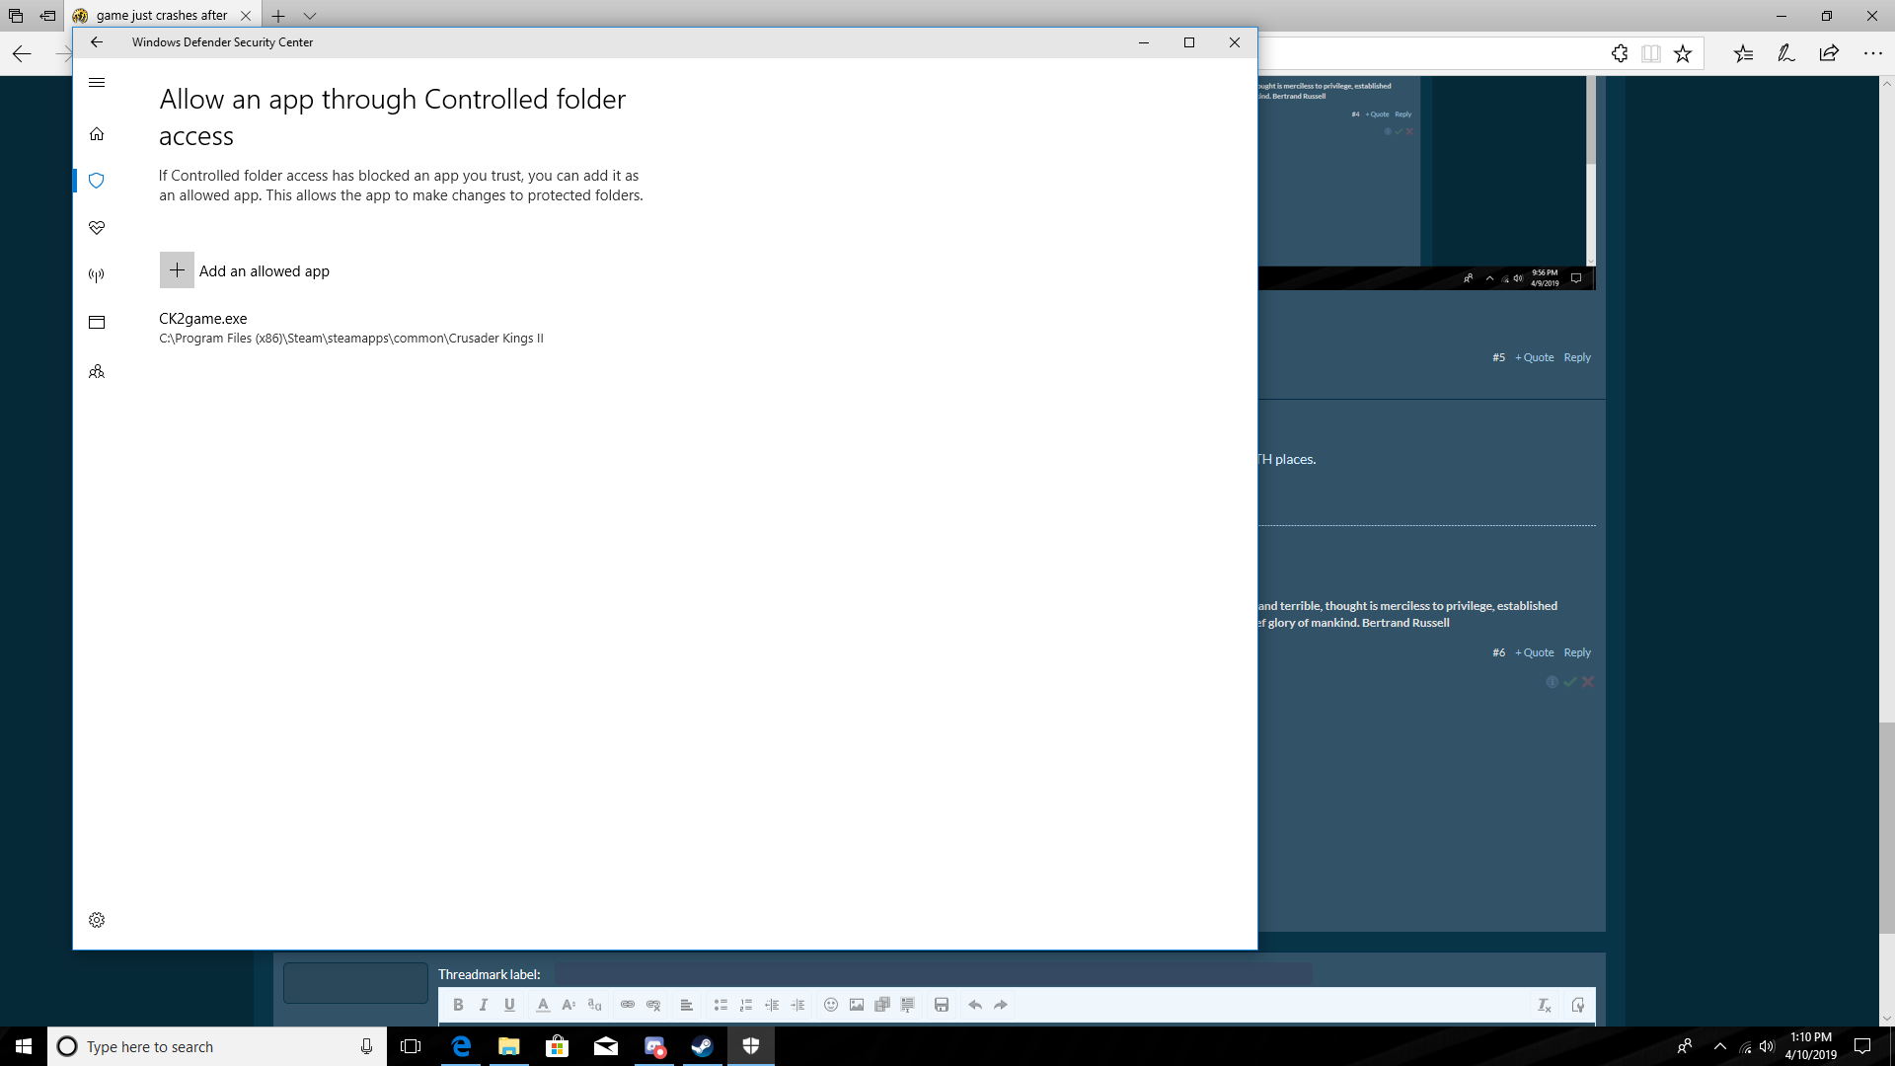This screenshot has width=1895, height=1066.
Task: Open font size dropdown in editor
Action: (x=568, y=1005)
